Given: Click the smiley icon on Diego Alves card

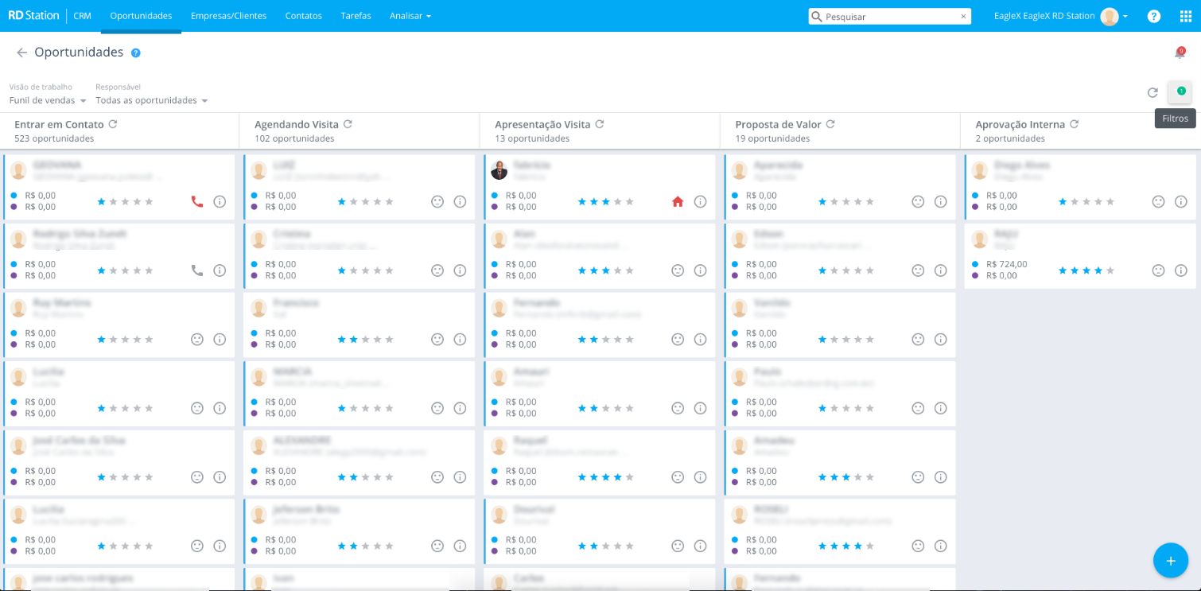Looking at the screenshot, I should tap(1159, 201).
